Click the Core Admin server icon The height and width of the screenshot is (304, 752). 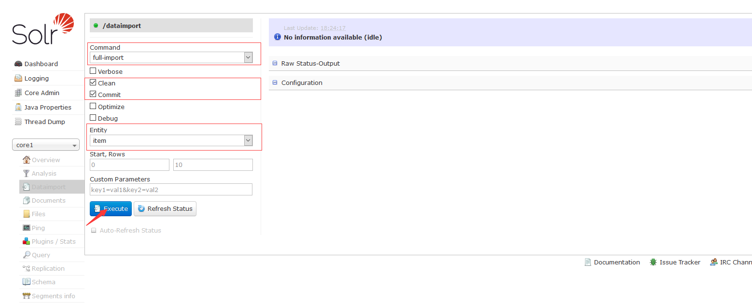pos(18,93)
